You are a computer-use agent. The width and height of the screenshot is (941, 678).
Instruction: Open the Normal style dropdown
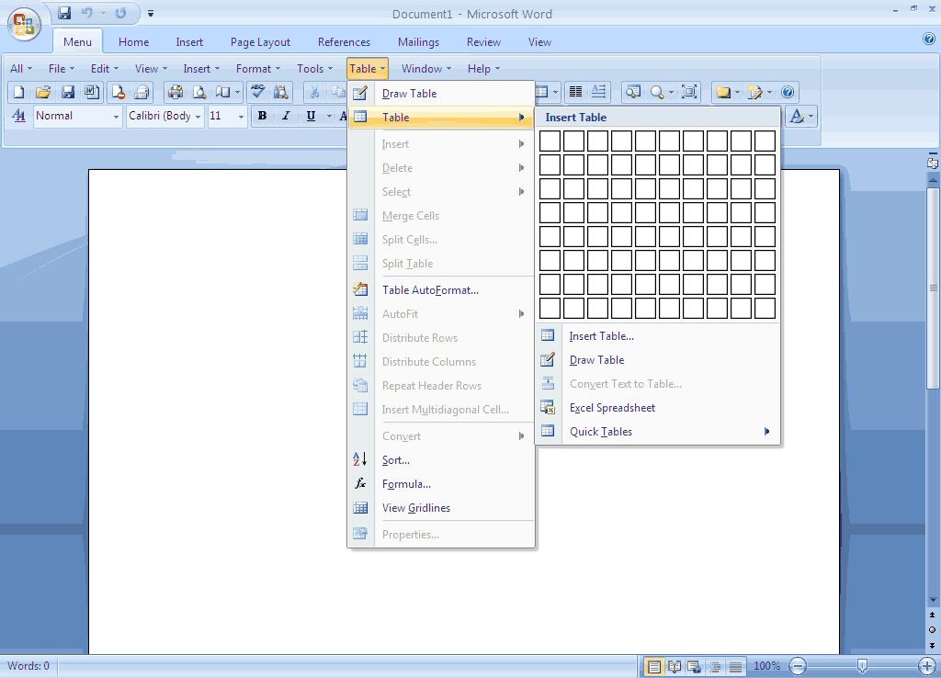tap(116, 116)
